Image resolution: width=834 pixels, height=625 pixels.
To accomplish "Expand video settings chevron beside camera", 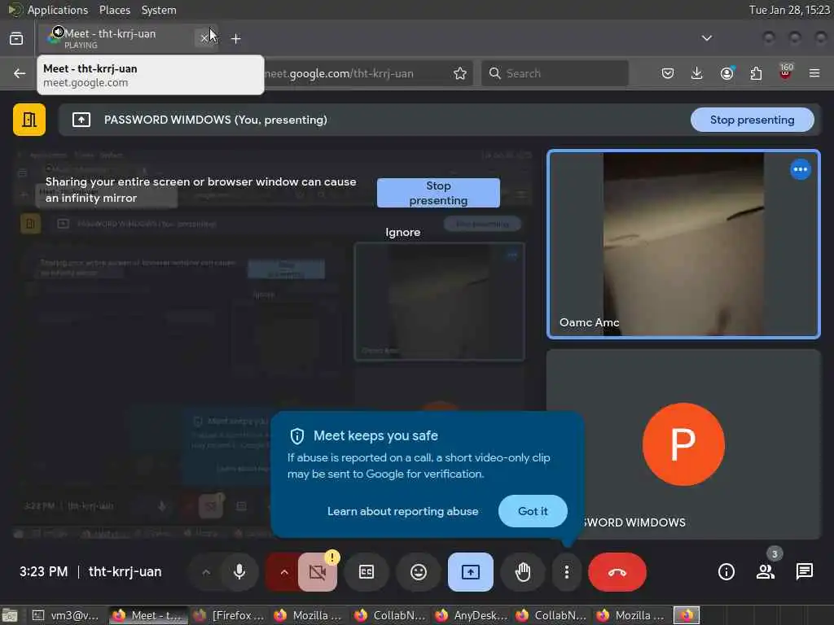I will [284, 572].
